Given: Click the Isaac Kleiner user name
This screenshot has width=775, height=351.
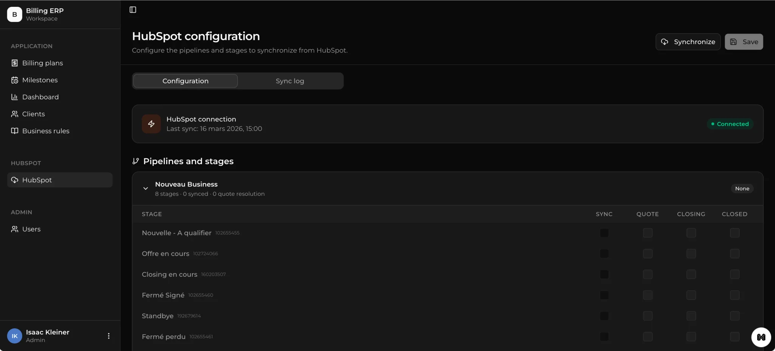Looking at the screenshot, I should (x=48, y=332).
